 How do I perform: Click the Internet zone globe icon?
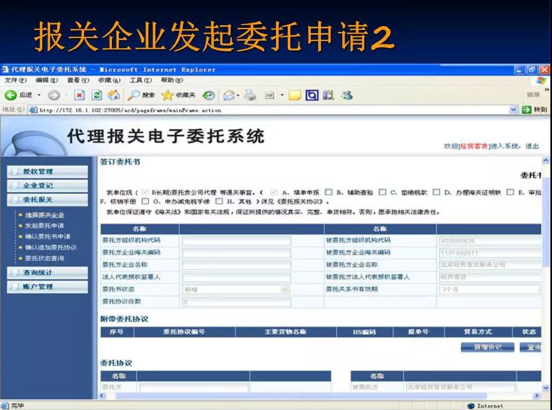(471, 406)
